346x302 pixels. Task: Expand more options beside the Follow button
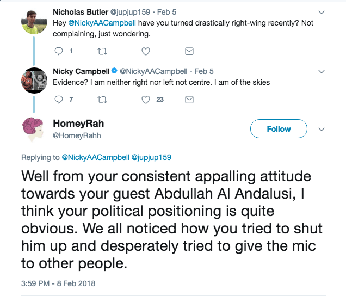(x=321, y=130)
